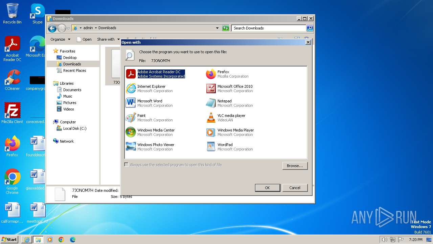Click the refresh button beside address bar
The height and width of the screenshot is (244, 433).
(x=226, y=28)
